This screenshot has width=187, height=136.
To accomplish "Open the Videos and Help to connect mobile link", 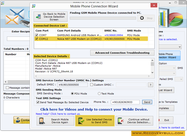I will [x=94, y=109].
